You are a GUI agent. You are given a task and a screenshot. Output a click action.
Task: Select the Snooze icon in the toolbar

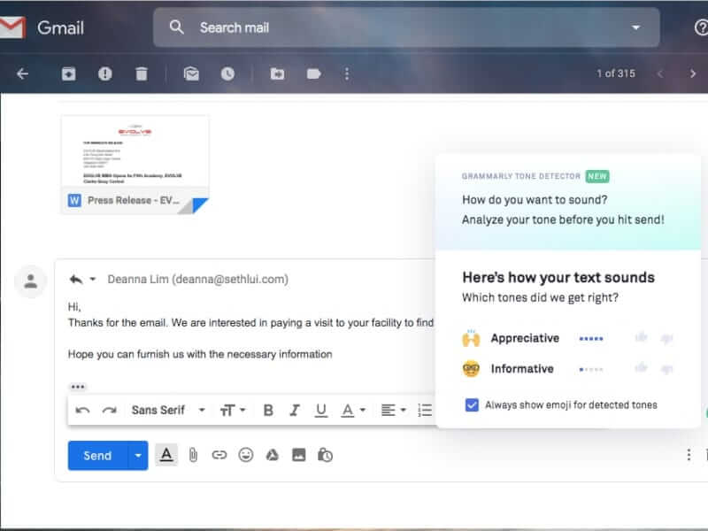click(x=227, y=73)
